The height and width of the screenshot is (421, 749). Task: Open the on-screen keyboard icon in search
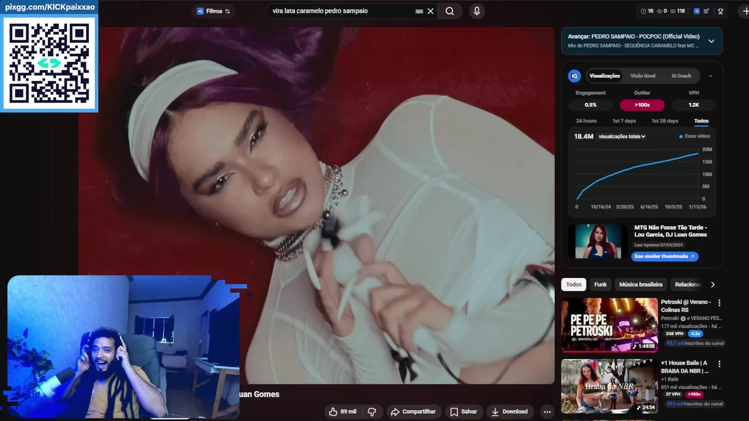coord(419,11)
